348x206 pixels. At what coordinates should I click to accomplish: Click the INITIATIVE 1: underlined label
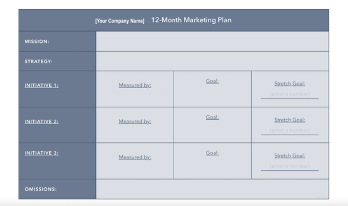[x=41, y=85]
